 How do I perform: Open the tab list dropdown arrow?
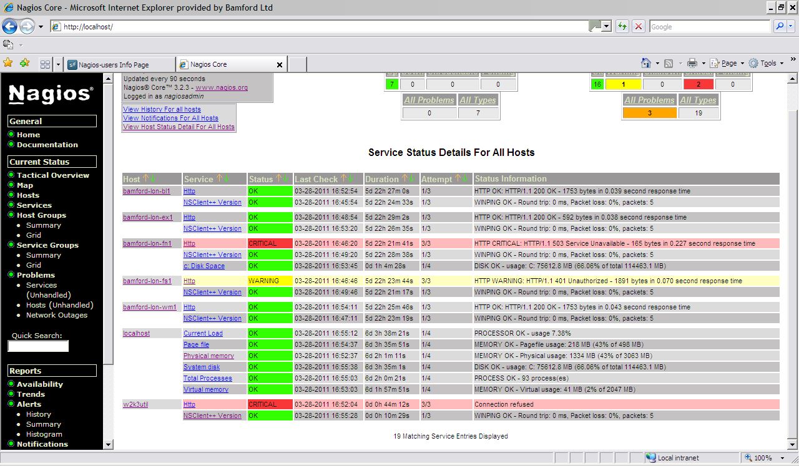coord(59,64)
